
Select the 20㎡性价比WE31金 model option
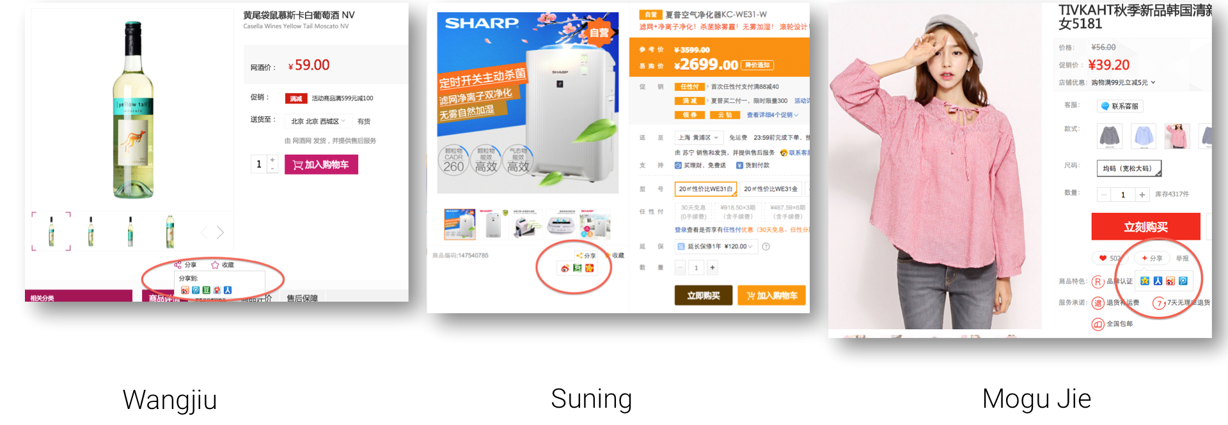(x=771, y=189)
